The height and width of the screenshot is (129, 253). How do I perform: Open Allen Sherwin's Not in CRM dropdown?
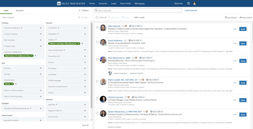click(x=136, y=26)
